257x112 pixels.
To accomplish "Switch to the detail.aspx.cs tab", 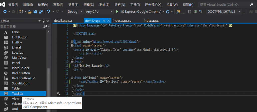I will coord(63,21).
